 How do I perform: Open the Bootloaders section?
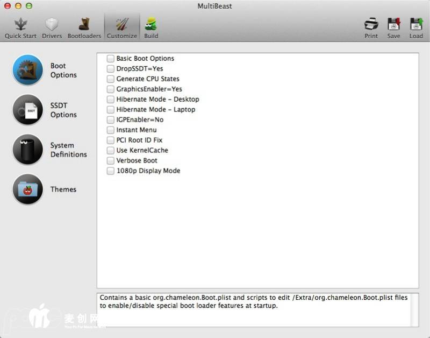(84, 27)
